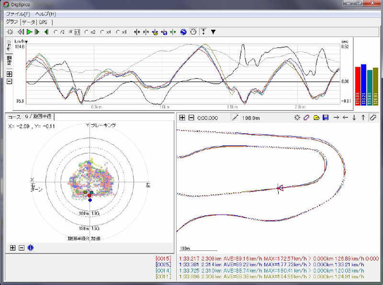Image resolution: width=383 pixels, height=285 pixels.
Task: Zoom in graph with the plus button
Action: [x=9, y=74]
